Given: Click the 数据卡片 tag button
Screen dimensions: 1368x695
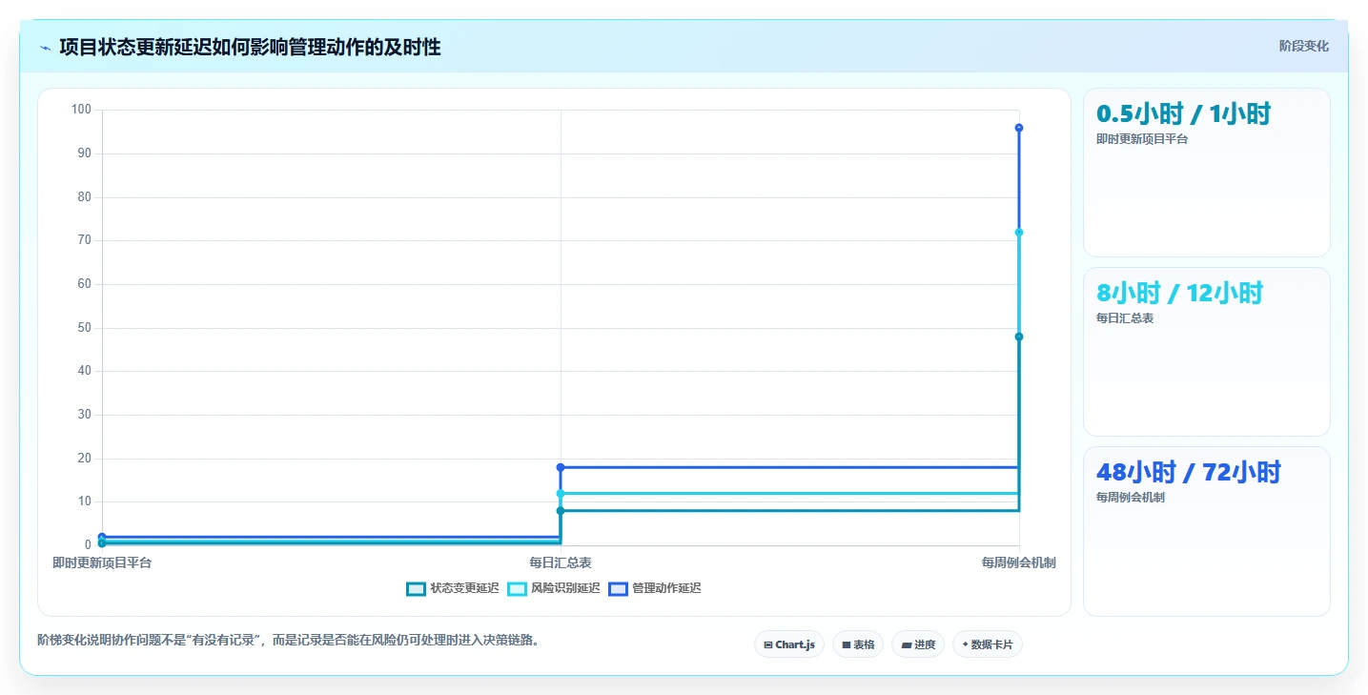Looking at the screenshot, I should [988, 644].
